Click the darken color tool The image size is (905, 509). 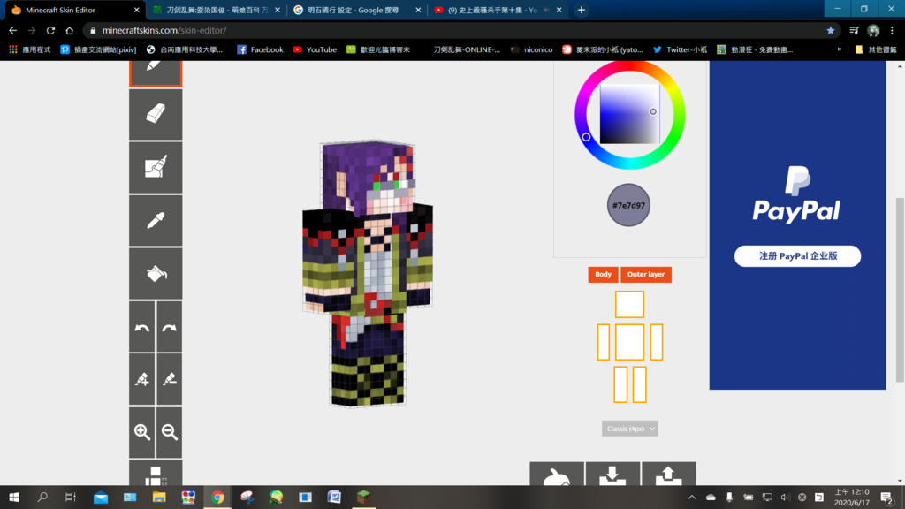[169, 379]
